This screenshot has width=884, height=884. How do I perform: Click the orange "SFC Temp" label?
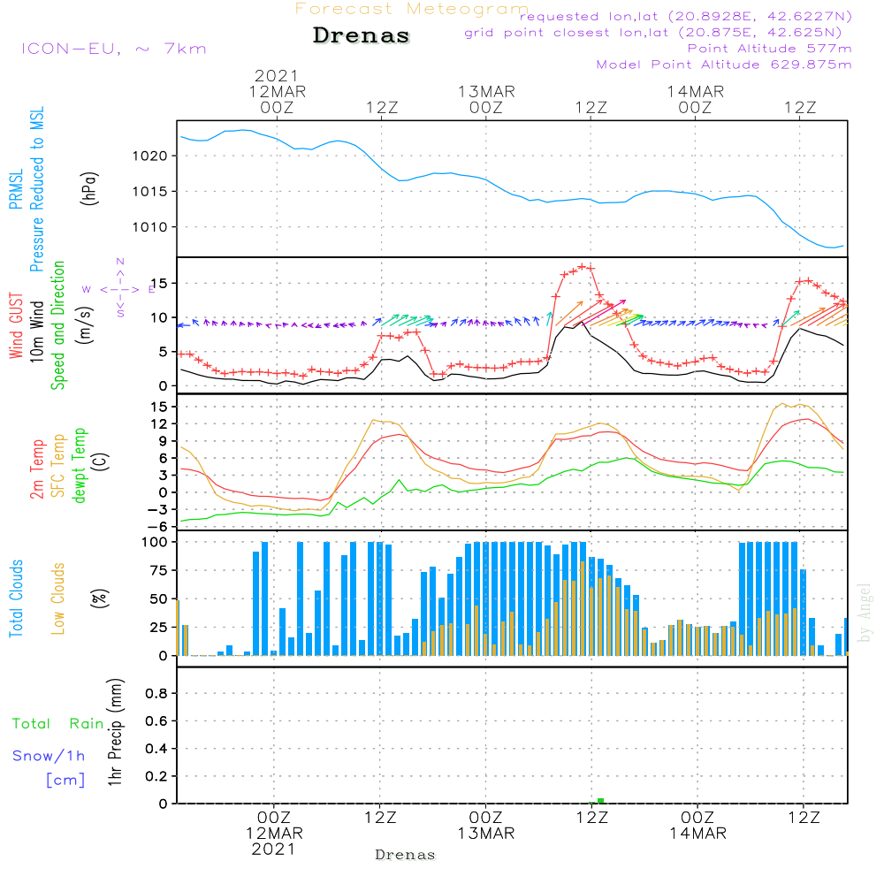58,466
